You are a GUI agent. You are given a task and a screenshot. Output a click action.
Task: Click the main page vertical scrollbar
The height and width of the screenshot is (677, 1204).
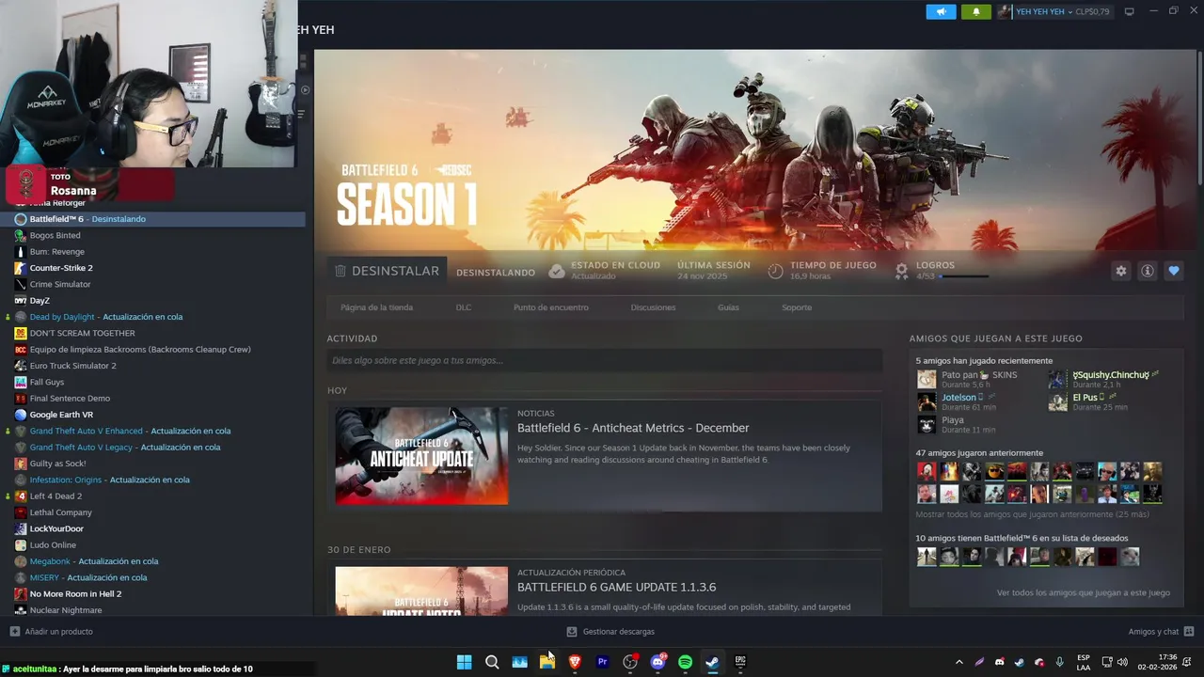pos(1200,118)
